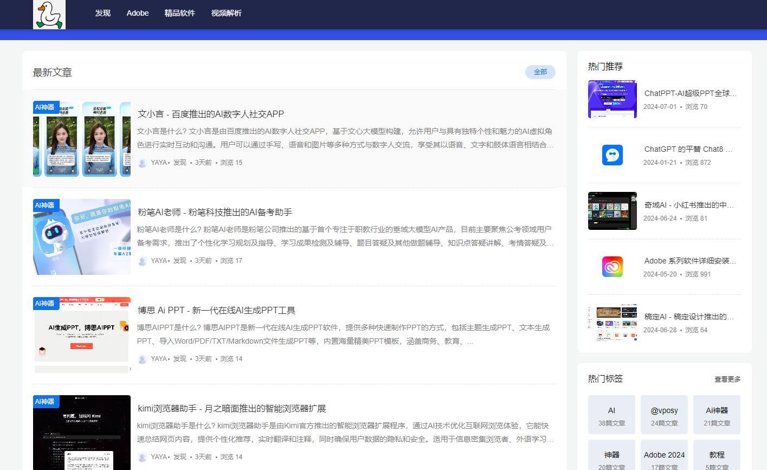Viewport: 767px width, 470px height.
Task: Open the 粉笔AI老师 article title
Action: [215, 212]
